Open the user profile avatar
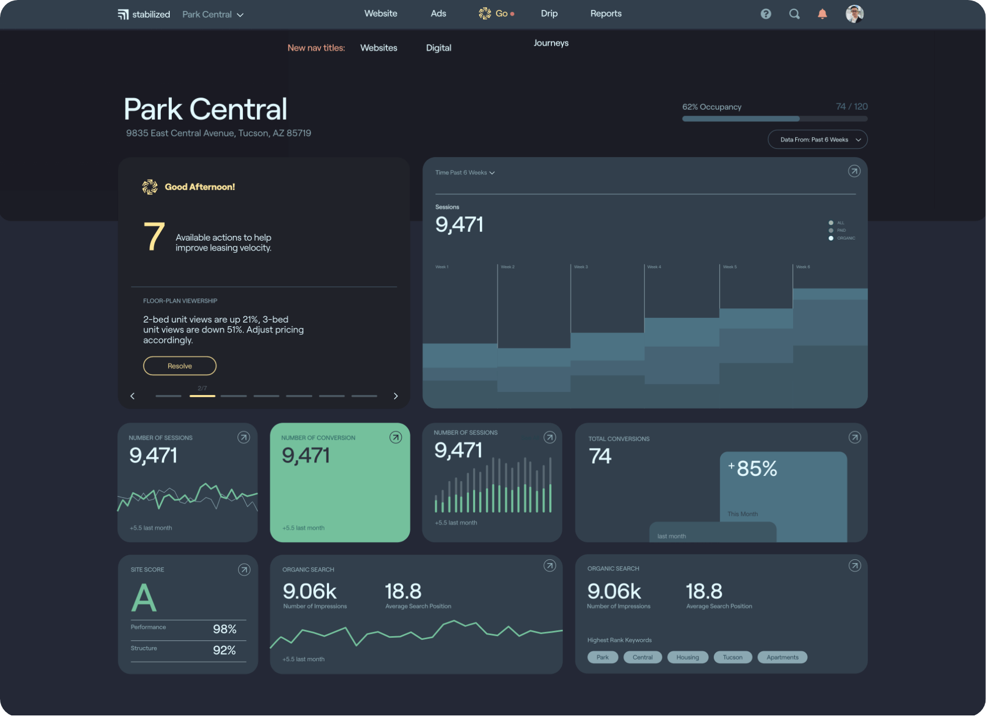Screen dimensions: 986x717 pyautogui.click(x=854, y=14)
